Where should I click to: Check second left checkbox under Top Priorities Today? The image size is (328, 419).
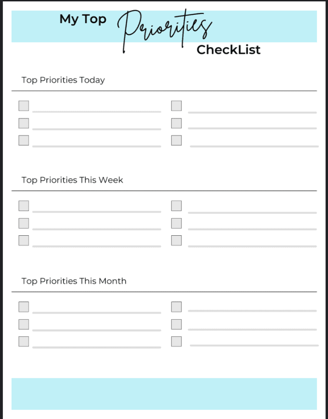pyautogui.click(x=24, y=123)
